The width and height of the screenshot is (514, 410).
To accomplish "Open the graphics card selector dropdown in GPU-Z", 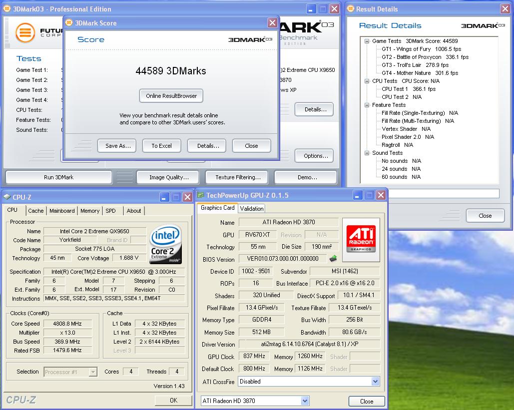I will pyautogui.click(x=305, y=401).
